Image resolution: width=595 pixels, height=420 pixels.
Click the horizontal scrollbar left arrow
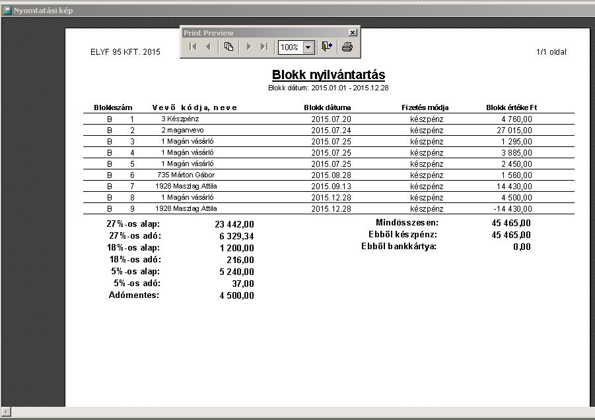click(6, 411)
